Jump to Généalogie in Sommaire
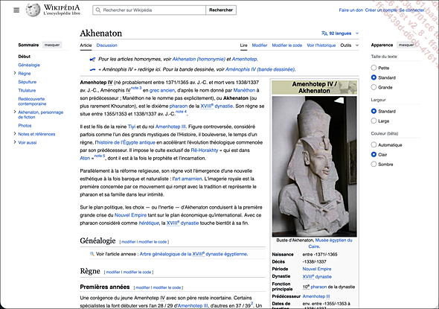The image size is (439, 309). click(x=29, y=65)
